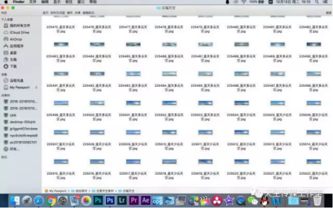Open the Finder menu in menu bar
This screenshot has height=208, width=333.
[x=18, y=2]
